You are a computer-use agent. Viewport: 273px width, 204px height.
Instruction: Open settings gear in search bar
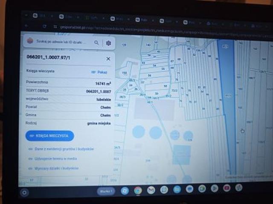(x=108, y=43)
